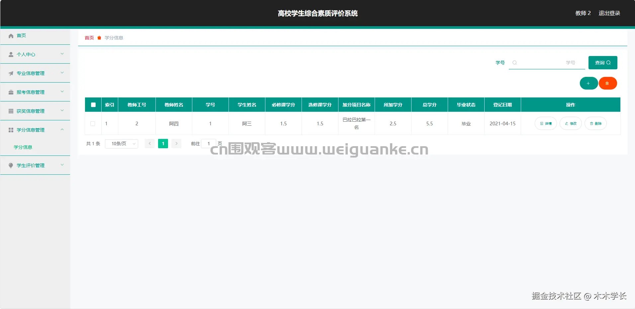Click the 登记日期 column header
This screenshot has width=635, height=309.
pyautogui.click(x=502, y=105)
